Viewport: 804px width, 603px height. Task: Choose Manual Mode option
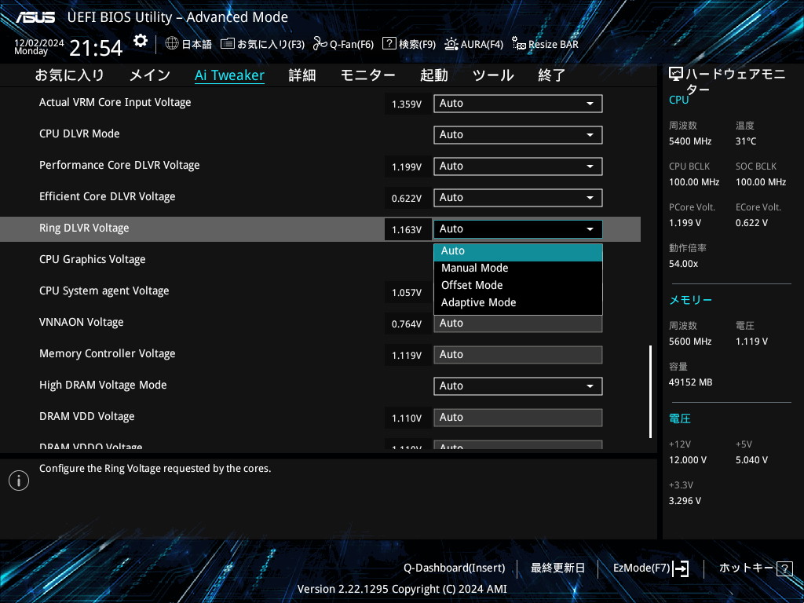click(518, 269)
